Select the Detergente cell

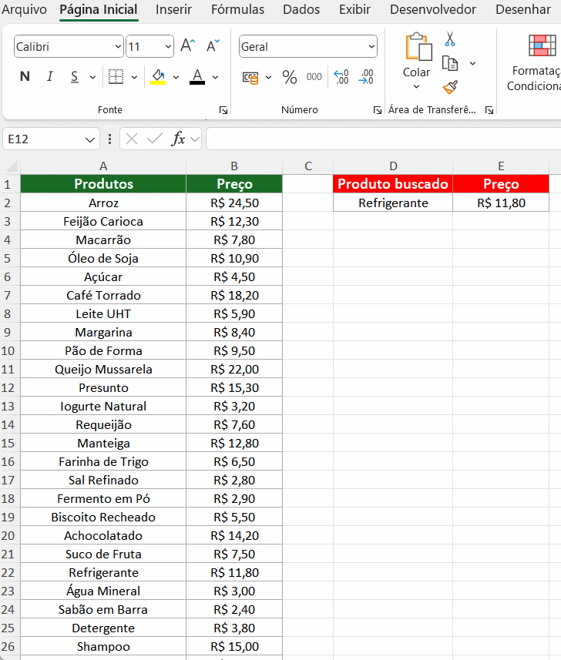click(103, 628)
